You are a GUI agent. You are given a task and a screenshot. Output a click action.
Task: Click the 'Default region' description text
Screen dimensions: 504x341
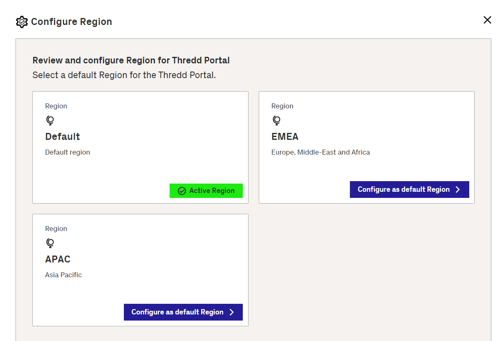(67, 152)
